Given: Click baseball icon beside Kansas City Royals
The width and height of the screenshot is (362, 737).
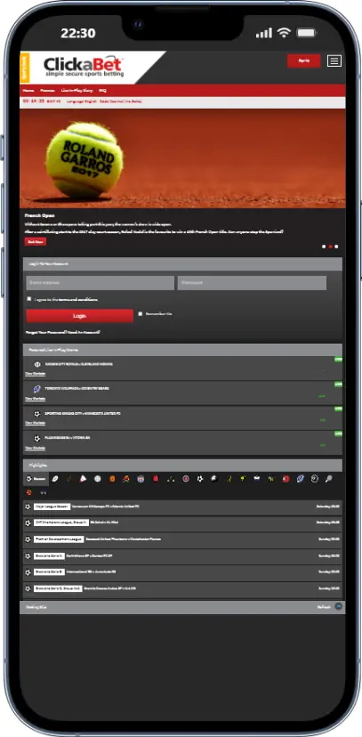Looking at the screenshot, I should (x=37, y=364).
